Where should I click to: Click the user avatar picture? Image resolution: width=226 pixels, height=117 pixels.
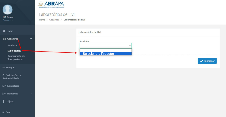coord(7,9)
